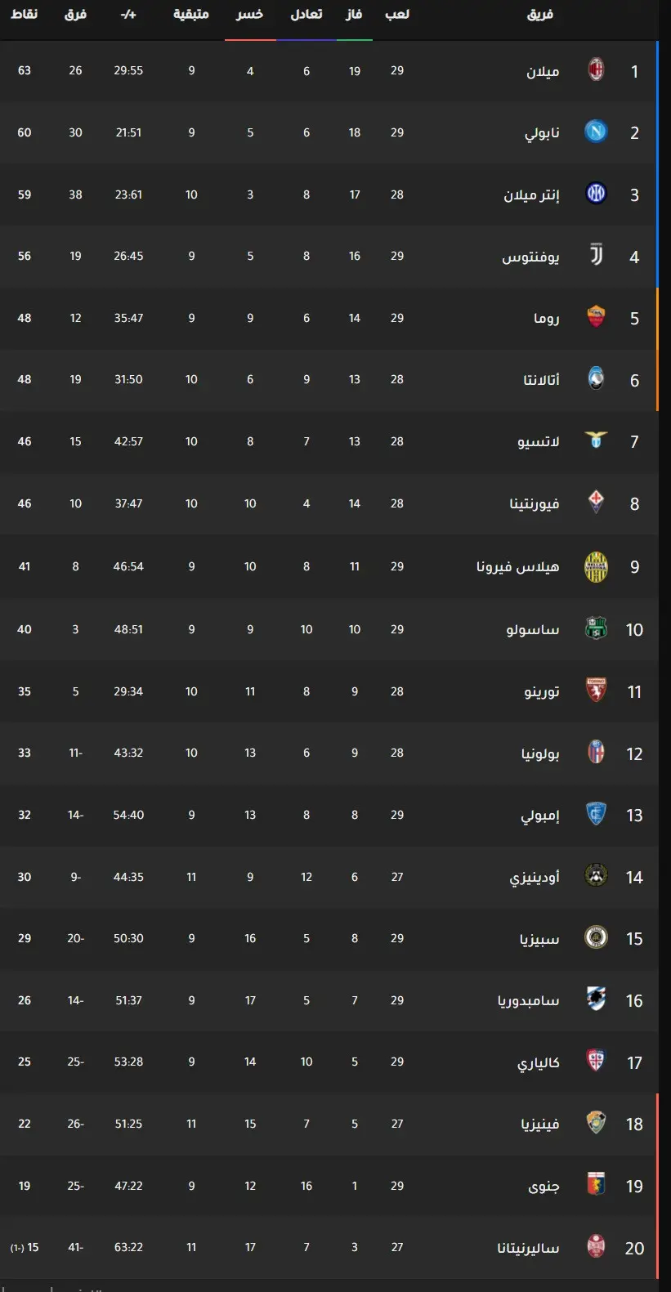This screenshot has width=671, height=1292.
Task: Sort by the نقاط points column header
Action: point(25,14)
